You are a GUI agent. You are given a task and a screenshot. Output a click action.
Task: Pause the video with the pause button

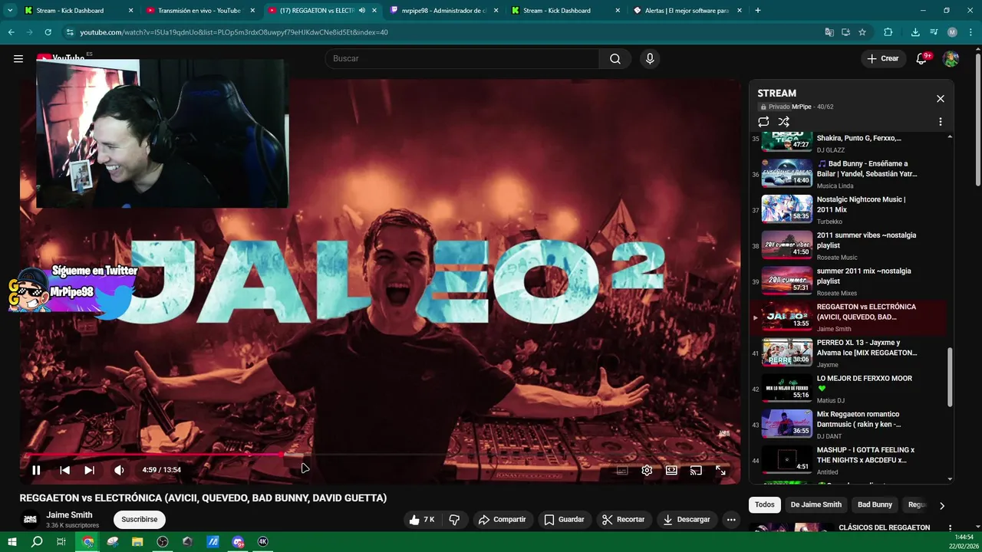(x=36, y=470)
